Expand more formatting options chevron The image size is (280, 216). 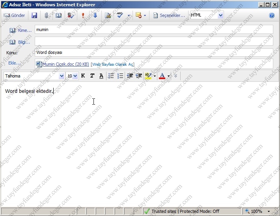[176, 76]
